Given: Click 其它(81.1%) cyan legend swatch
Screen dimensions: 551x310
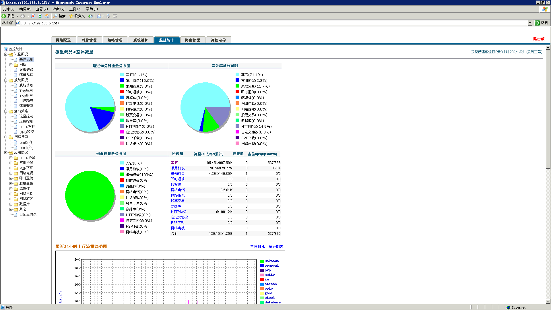Looking at the screenshot, I should [x=122, y=75].
